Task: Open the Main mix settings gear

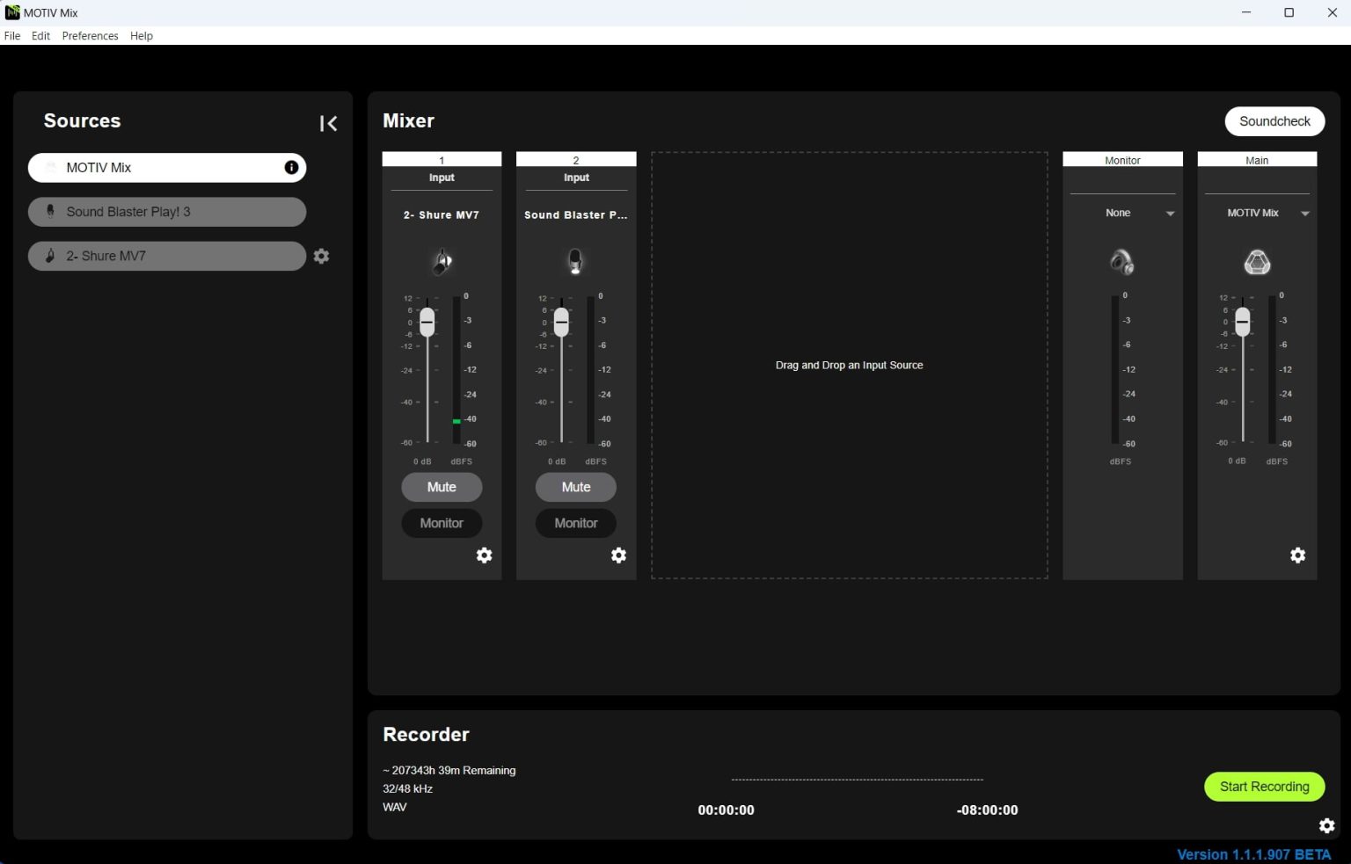Action: tap(1298, 555)
